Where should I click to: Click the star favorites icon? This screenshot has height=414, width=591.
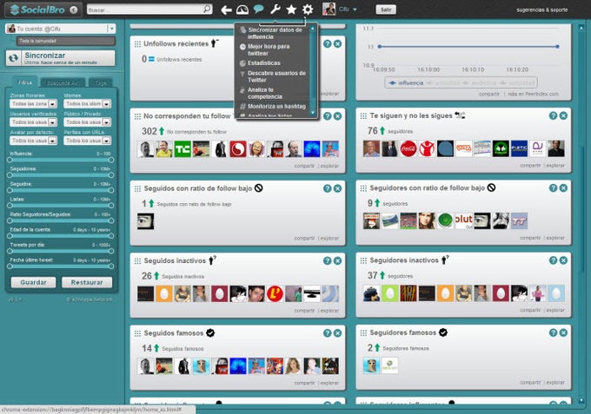(291, 10)
